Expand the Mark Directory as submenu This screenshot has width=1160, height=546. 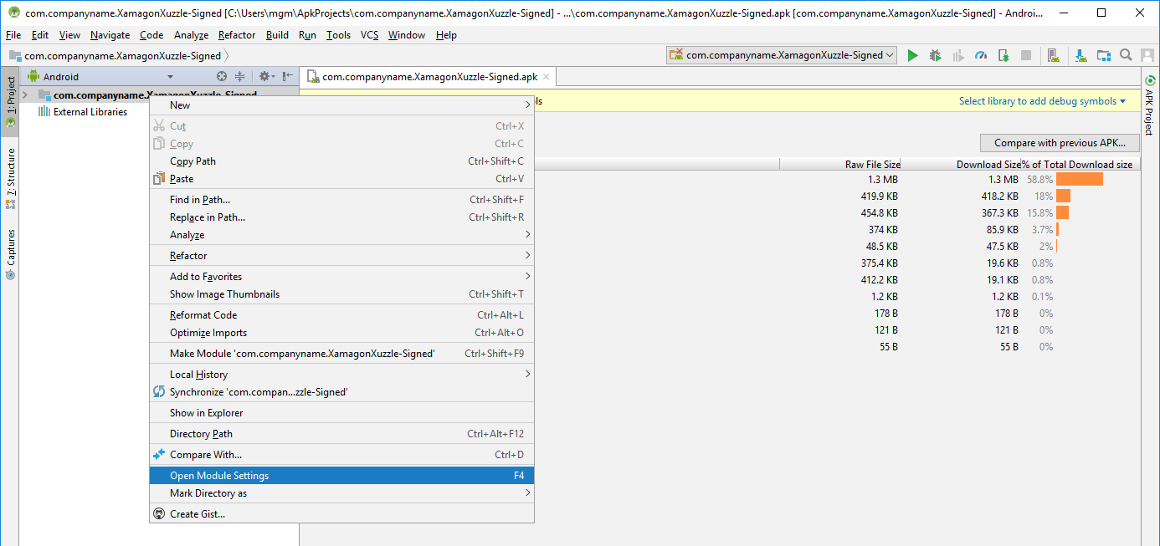tap(341, 493)
